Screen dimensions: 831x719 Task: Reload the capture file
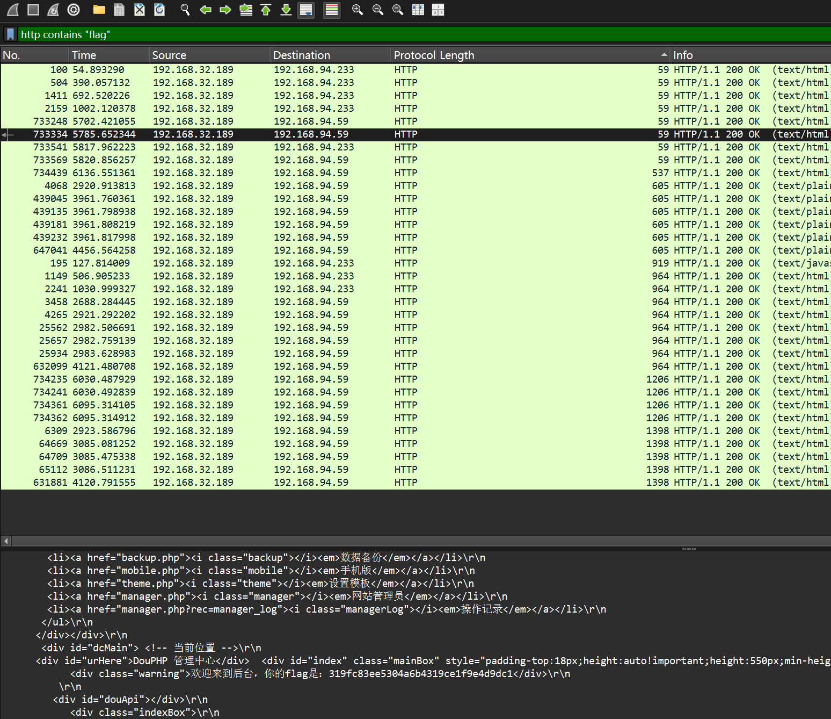159,10
